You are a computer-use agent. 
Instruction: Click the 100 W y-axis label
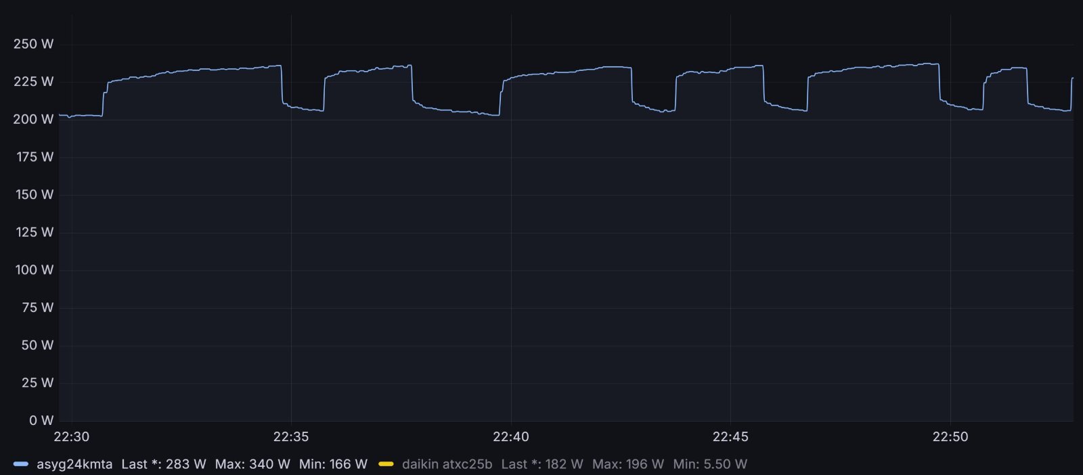[35, 270]
